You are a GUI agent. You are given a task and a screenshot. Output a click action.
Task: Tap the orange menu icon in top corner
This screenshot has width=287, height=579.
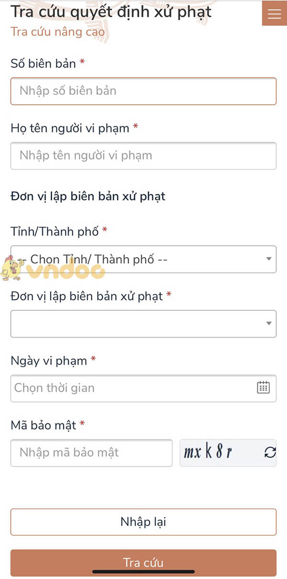[x=274, y=13]
